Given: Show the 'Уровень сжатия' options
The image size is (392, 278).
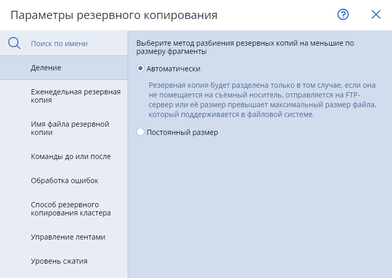Looking at the screenshot, I should point(59,261).
